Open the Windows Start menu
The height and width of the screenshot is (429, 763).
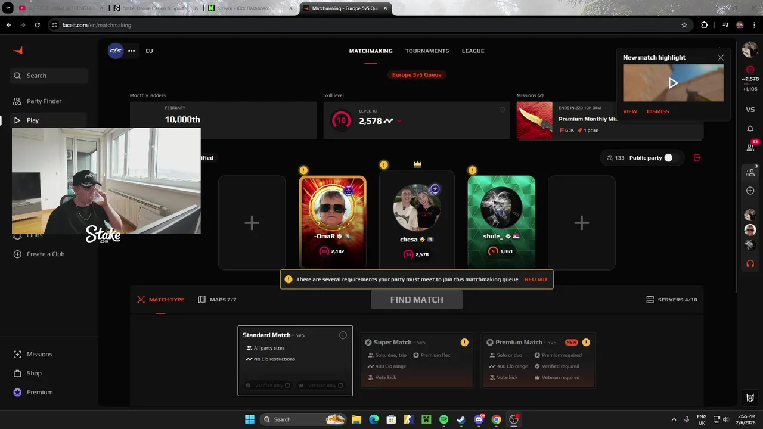(x=250, y=419)
